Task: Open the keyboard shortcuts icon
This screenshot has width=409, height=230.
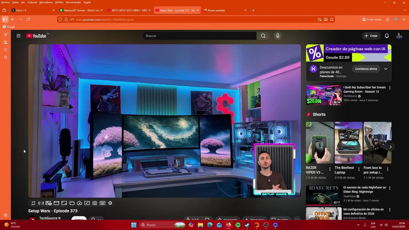Action: [x=102, y=203]
